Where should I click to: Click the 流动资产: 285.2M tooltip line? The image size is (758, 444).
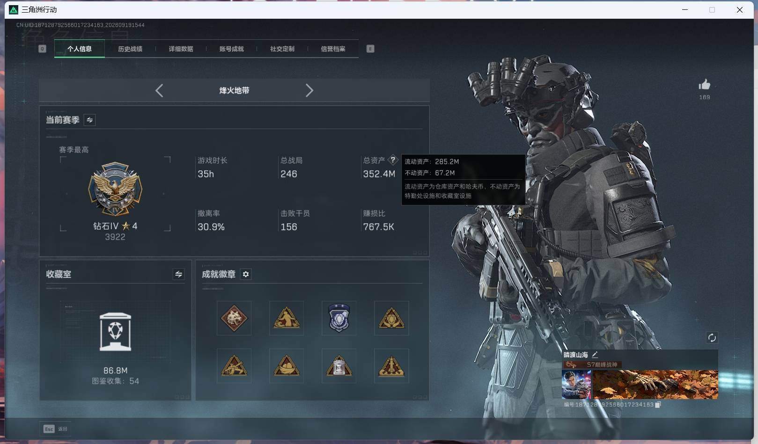pos(432,161)
